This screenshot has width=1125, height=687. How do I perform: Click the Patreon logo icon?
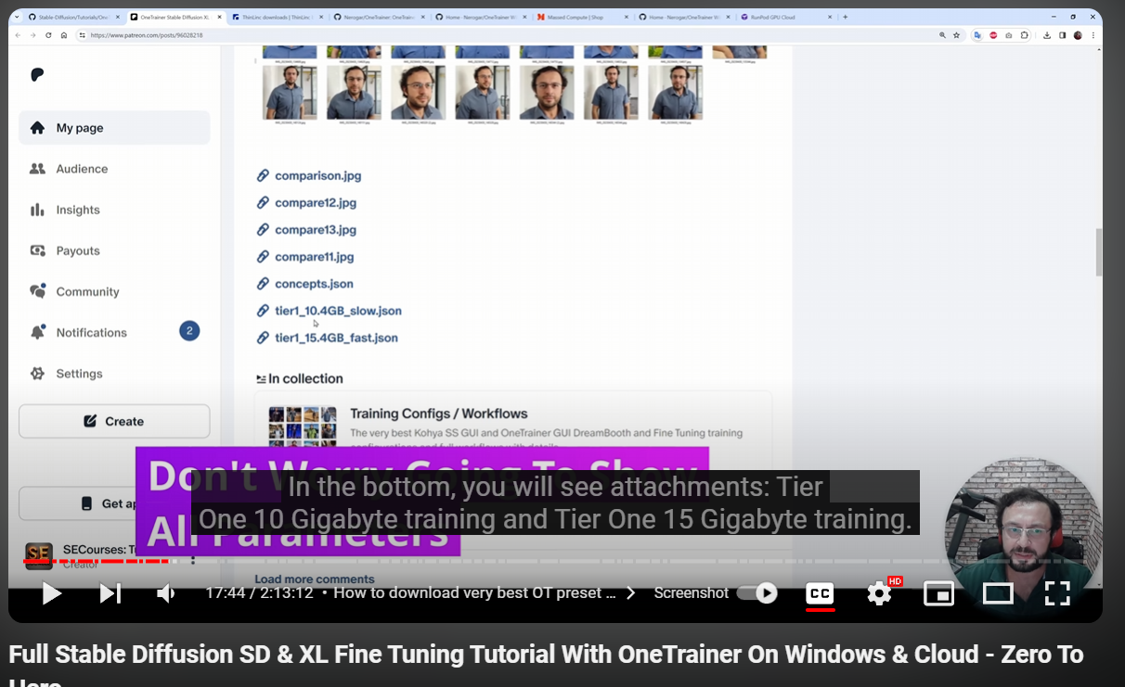click(37, 75)
